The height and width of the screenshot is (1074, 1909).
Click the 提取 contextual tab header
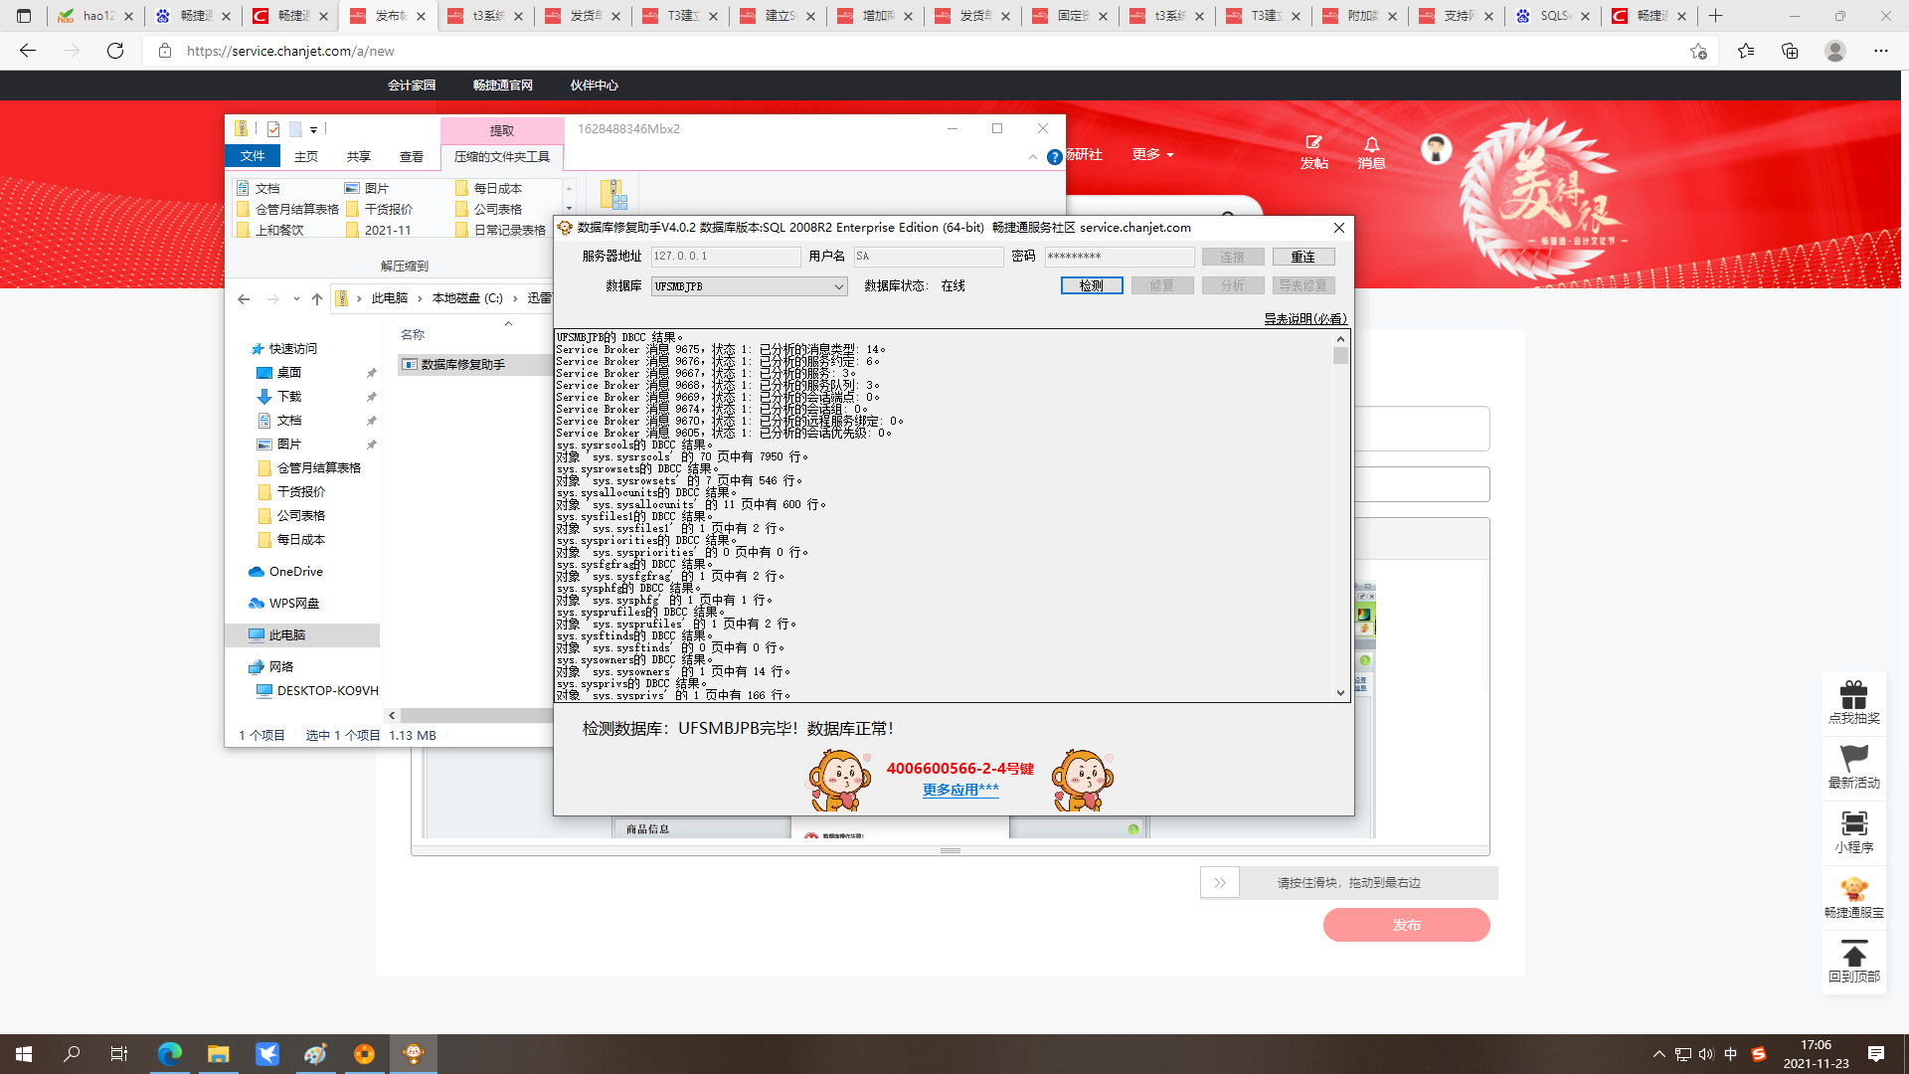tap(502, 130)
